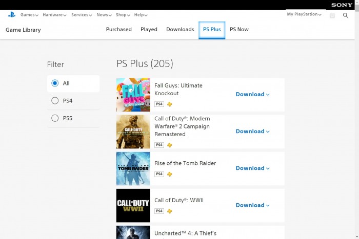This screenshot has width=359, height=239.
Task: Open the Call of Duty: WWII title link
Action: (179, 200)
